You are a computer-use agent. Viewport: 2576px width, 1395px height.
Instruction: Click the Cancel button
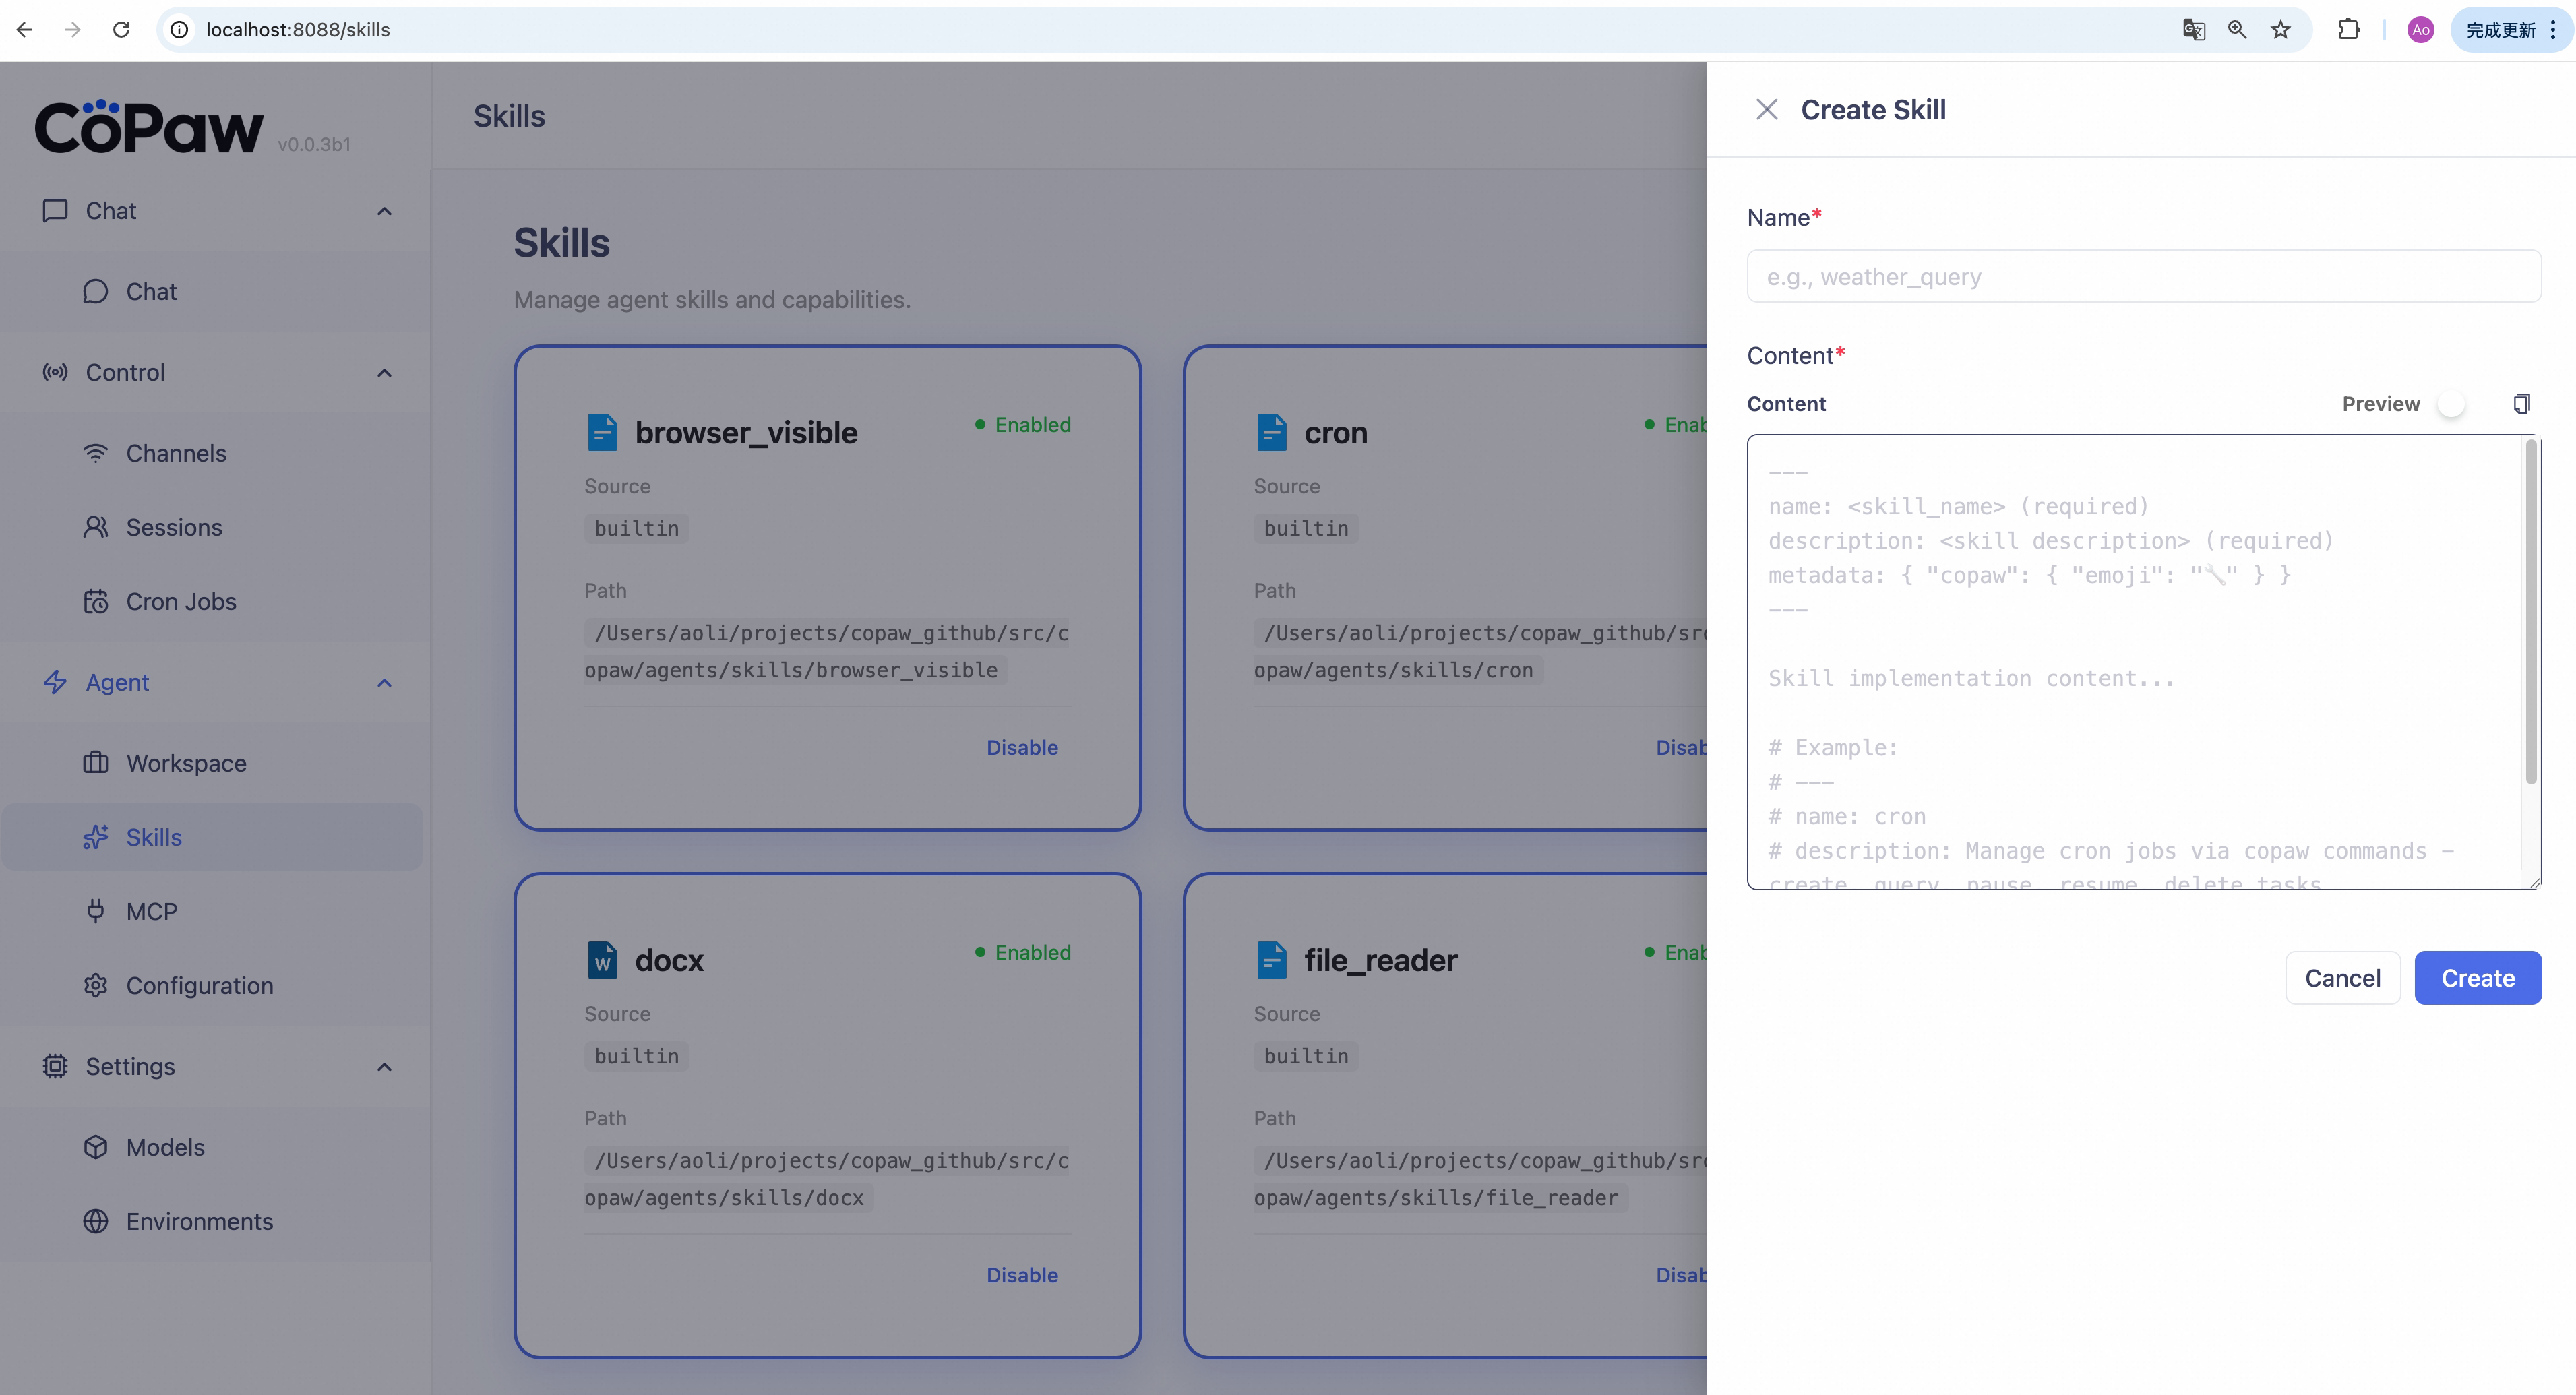[2342, 978]
